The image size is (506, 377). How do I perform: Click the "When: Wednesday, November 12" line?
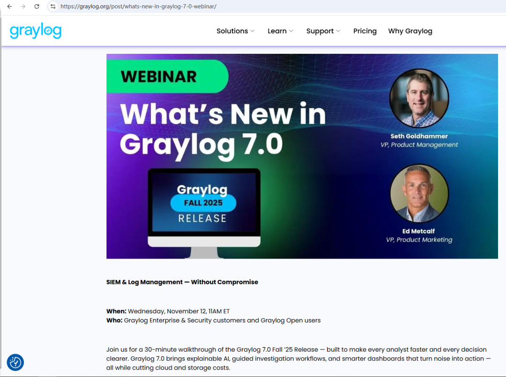(168, 311)
